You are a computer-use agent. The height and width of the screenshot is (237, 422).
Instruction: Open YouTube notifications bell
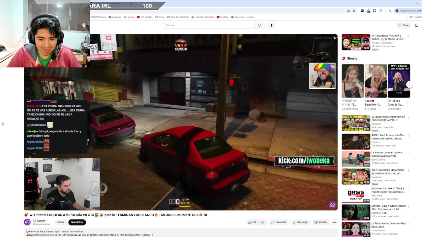tap(416, 25)
